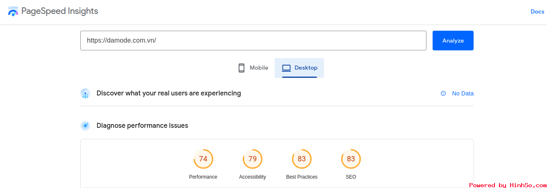This screenshot has height=188, width=547.
Task: Open the No Data link
Action: 463,93
